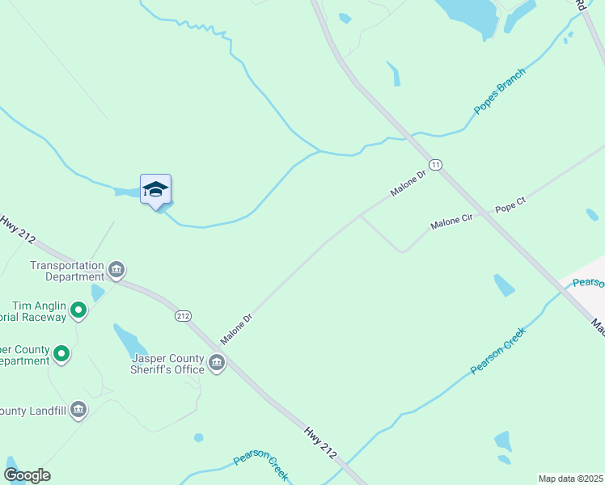Screen dimensions: 605x485
Task: Select the Jasper County Sheriff's Office text label
Action: pyautogui.click(x=167, y=364)
